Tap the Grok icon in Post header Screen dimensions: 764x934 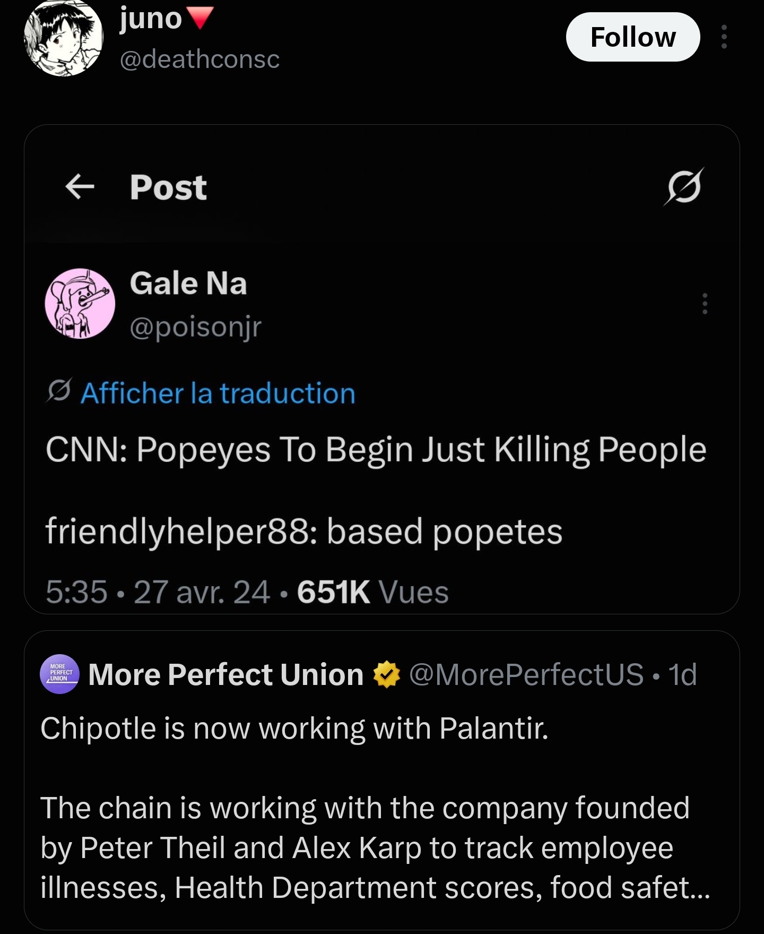(684, 186)
